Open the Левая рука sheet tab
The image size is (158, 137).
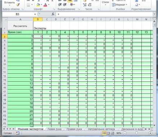tap(54, 129)
